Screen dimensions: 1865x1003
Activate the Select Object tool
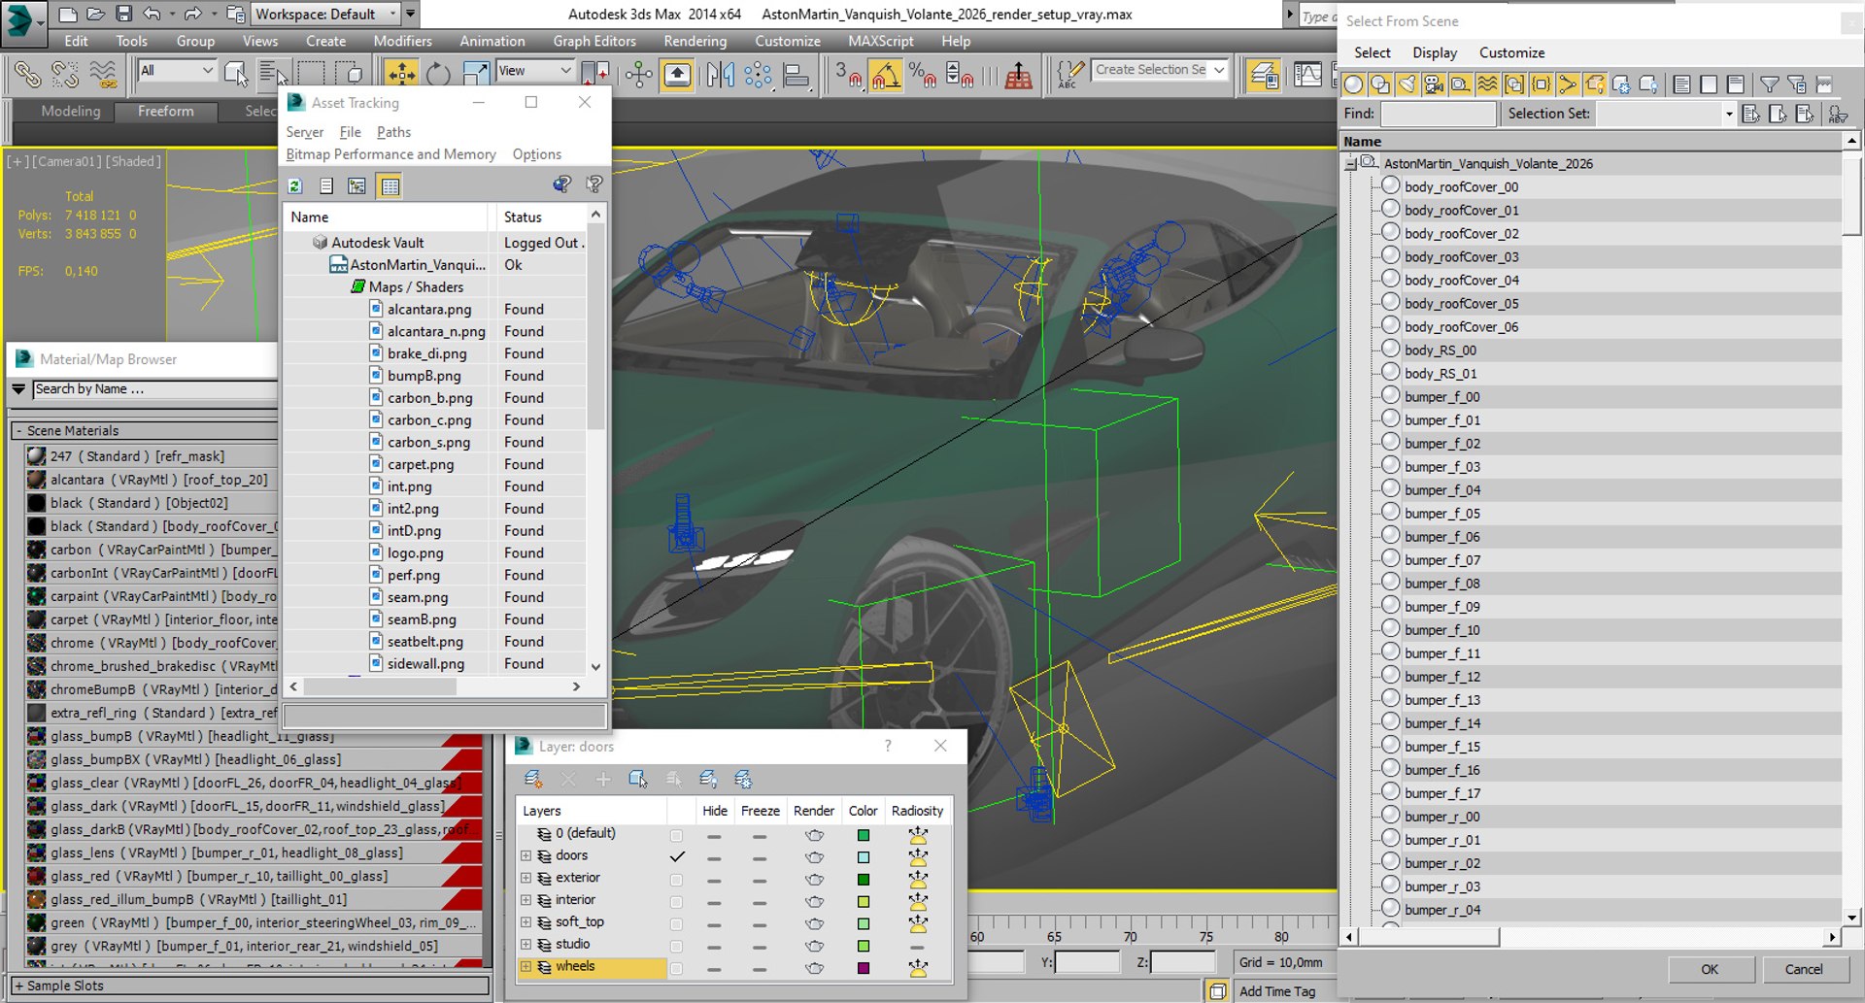(235, 74)
